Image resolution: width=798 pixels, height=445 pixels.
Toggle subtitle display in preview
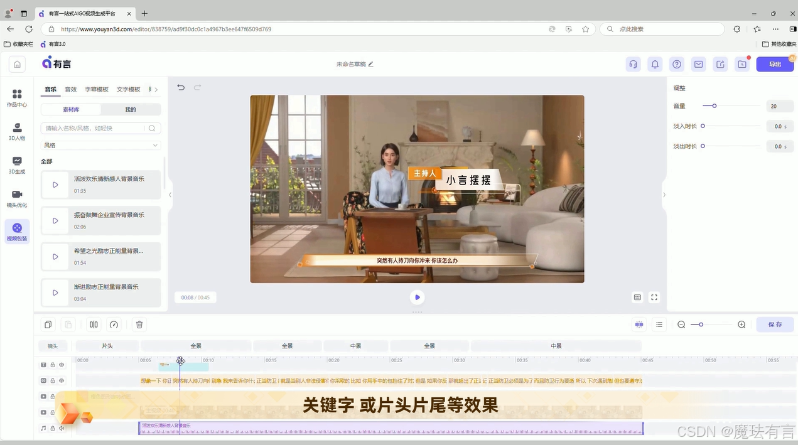click(637, 298)
